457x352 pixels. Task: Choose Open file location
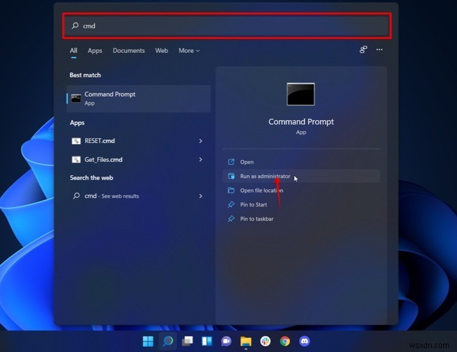302,191
